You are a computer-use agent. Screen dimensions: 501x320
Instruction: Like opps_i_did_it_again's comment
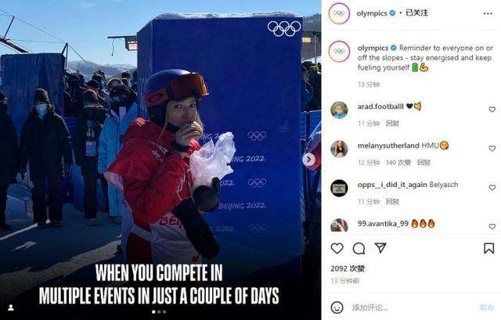[x=492, y=188]
